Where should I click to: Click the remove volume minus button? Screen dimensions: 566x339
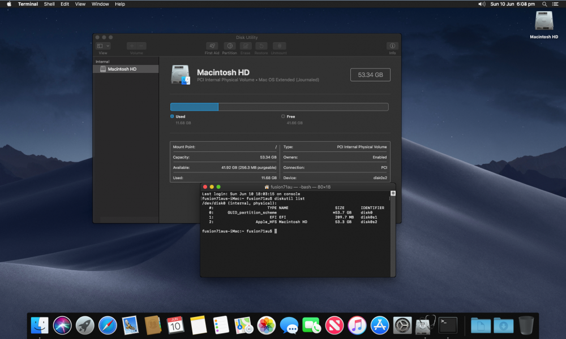pos(141,46)
